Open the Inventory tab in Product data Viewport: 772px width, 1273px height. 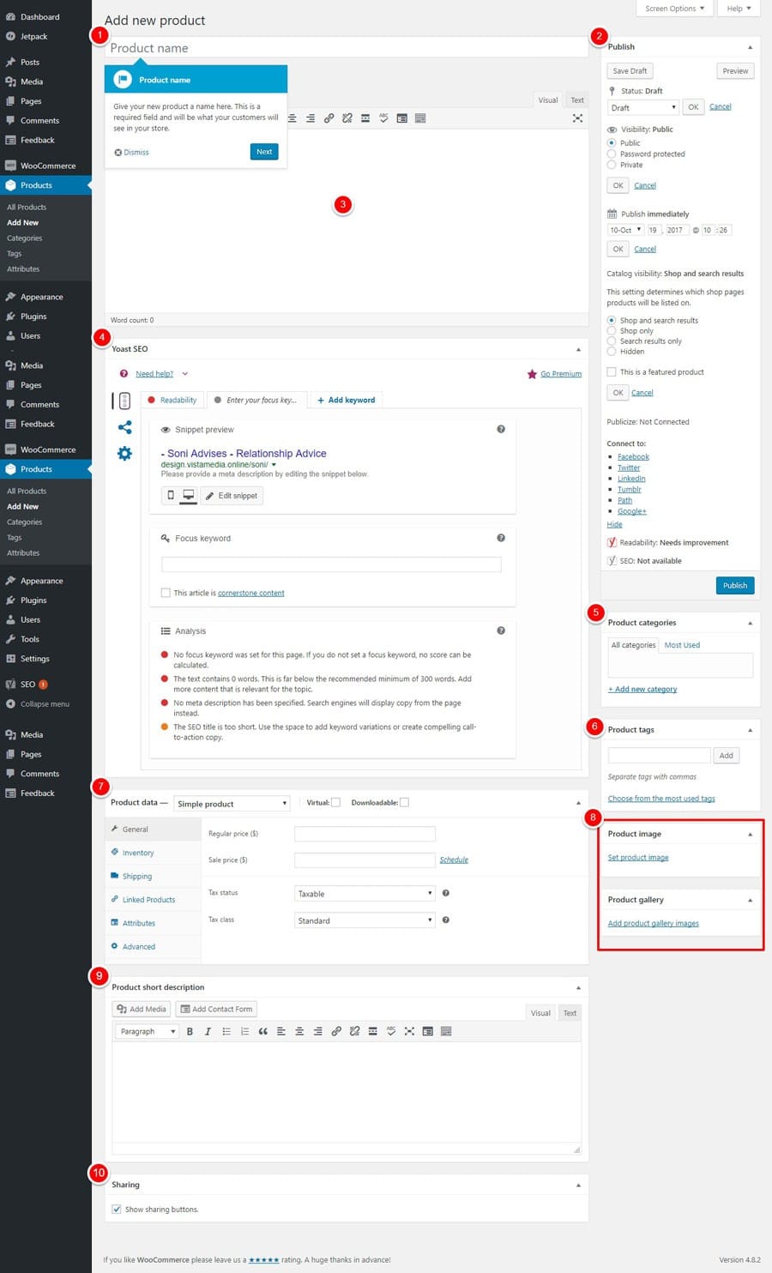pos(137,852)
